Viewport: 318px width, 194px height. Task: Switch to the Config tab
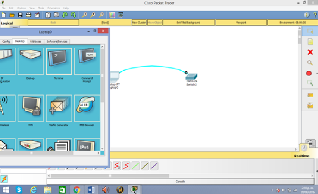[x=6, y=41]
